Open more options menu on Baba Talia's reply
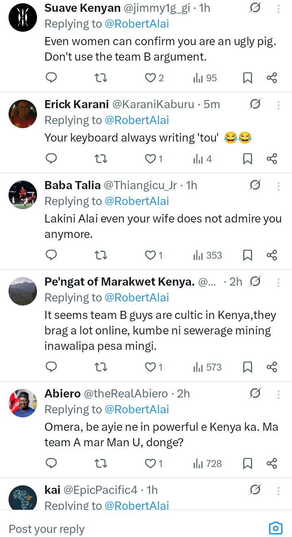Viewport: 292px width, 537px height. tap(279, 186)
